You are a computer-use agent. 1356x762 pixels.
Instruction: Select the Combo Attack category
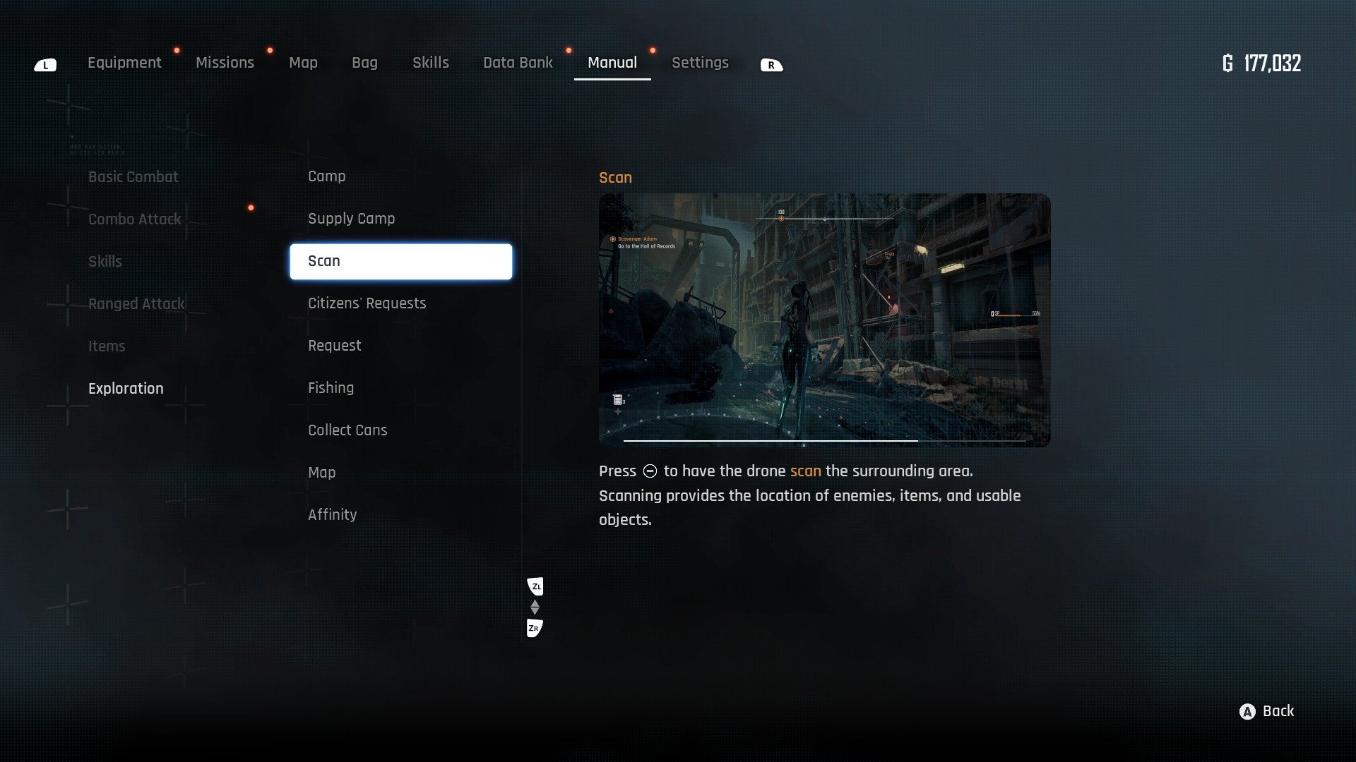coord(134,219)
